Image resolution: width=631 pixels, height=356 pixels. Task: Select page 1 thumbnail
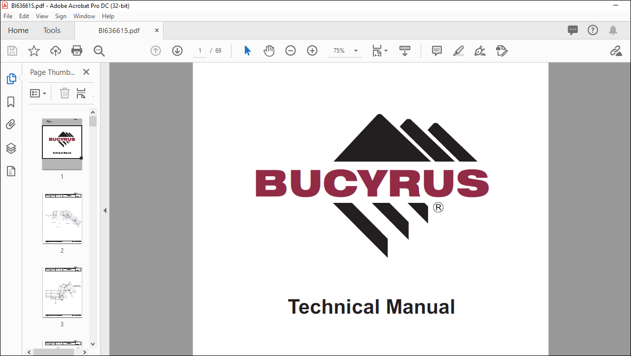(x=62, y=144)
